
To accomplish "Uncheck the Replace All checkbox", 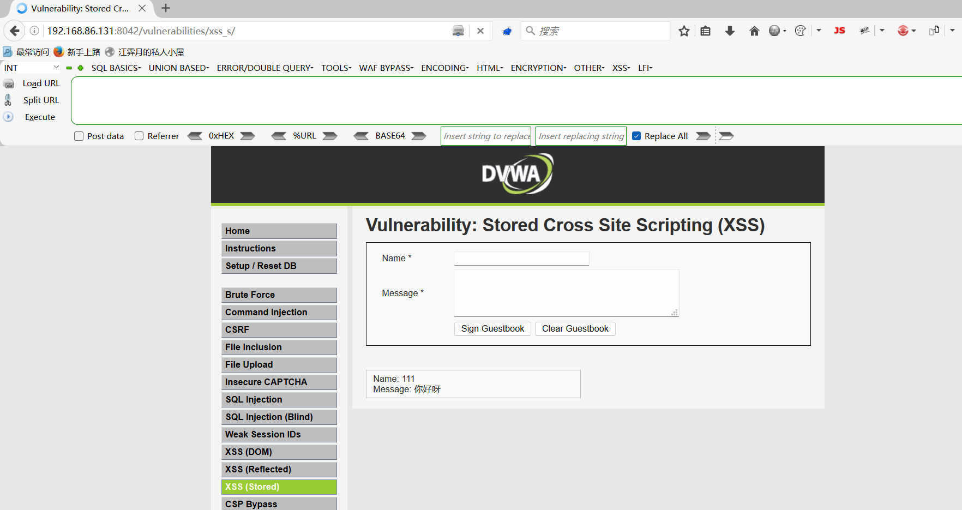I will [x=636, y=136].
